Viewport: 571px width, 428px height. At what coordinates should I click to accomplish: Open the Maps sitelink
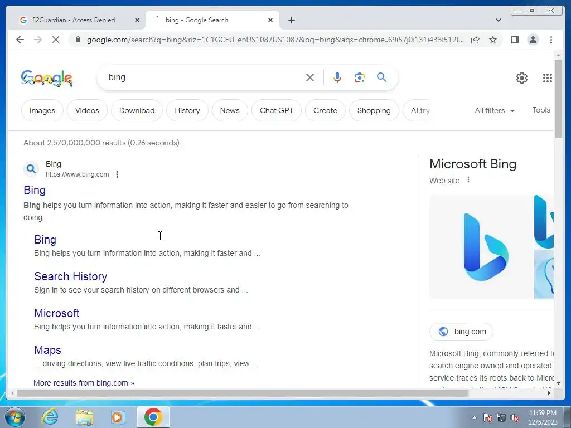point(47,350)
